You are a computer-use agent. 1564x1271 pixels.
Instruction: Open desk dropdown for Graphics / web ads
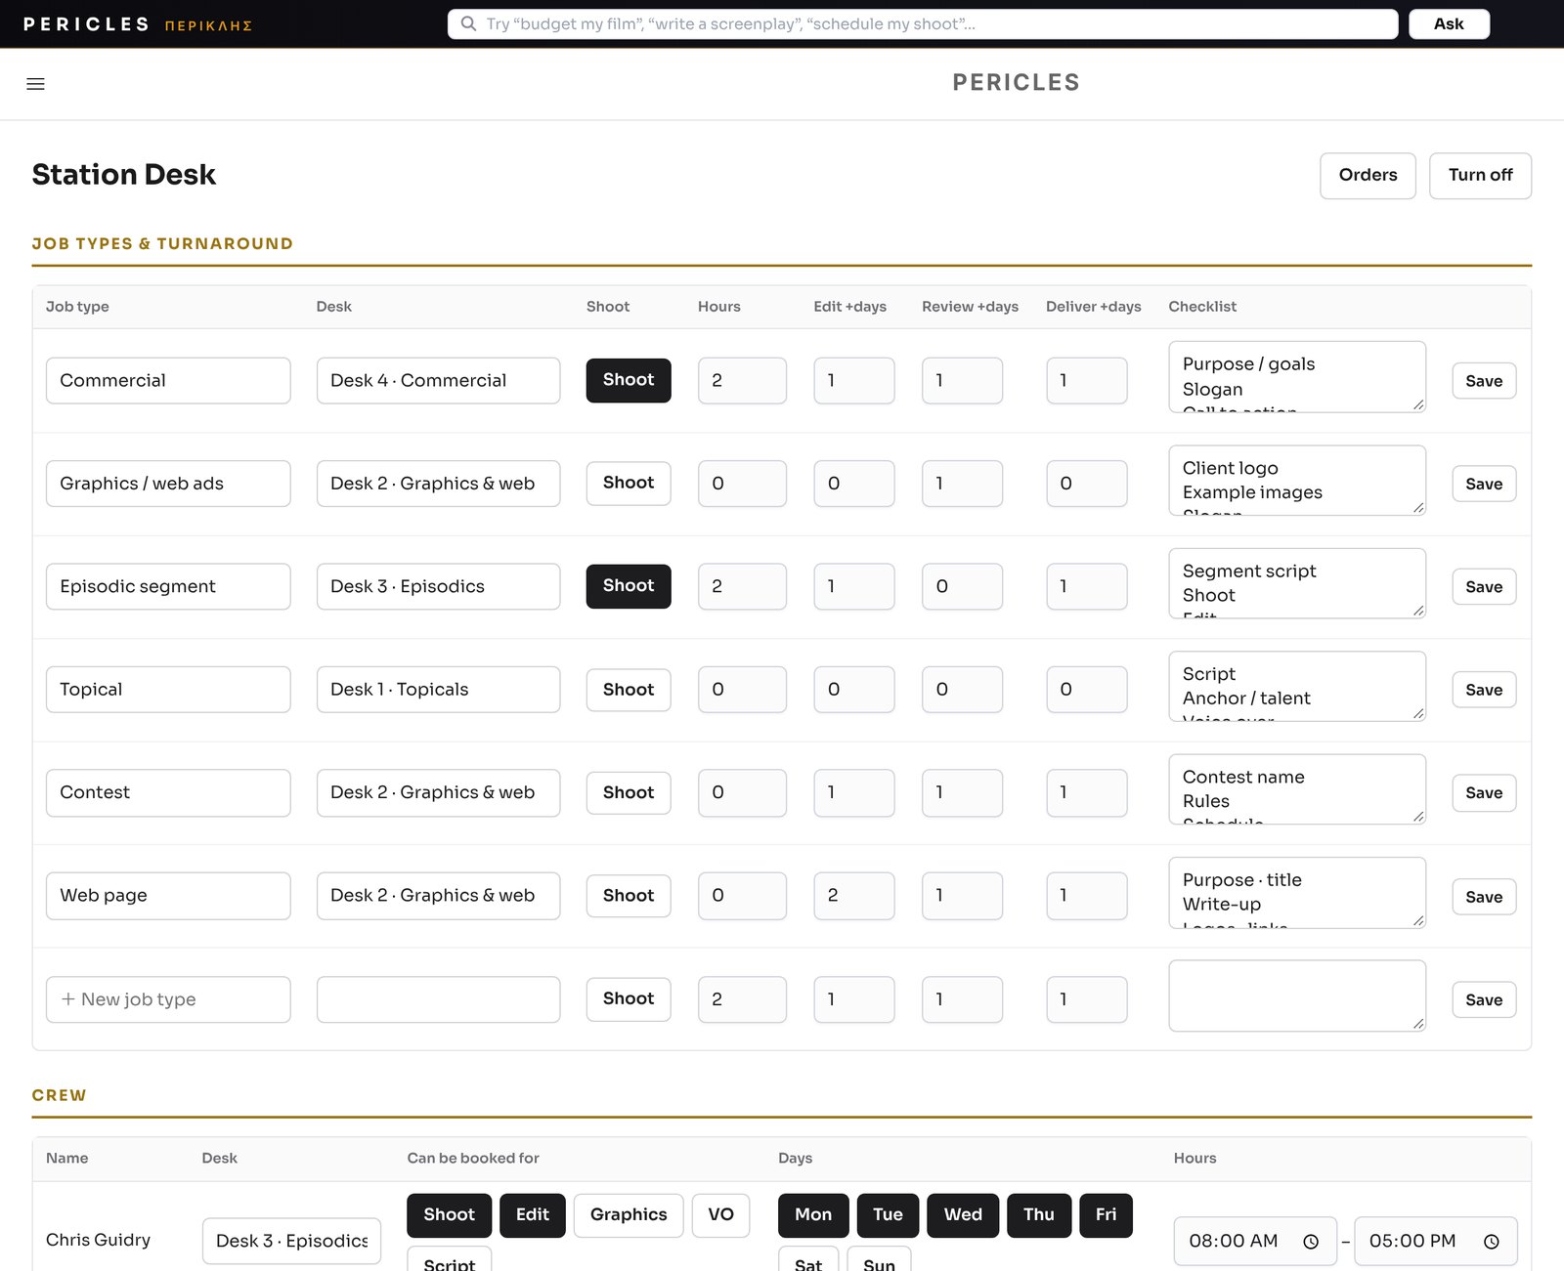pos(438,484)
